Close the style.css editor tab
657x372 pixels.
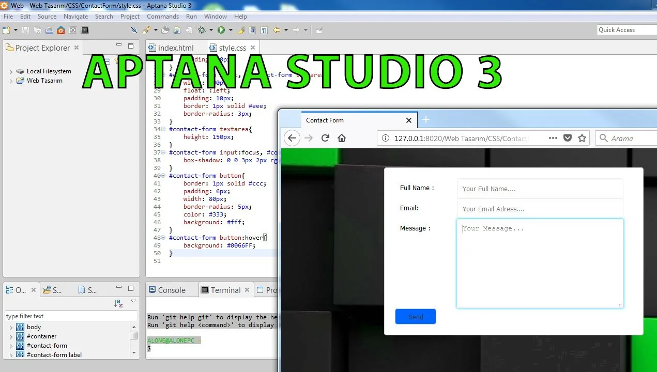pyautogui.click(x=253, y=48)
